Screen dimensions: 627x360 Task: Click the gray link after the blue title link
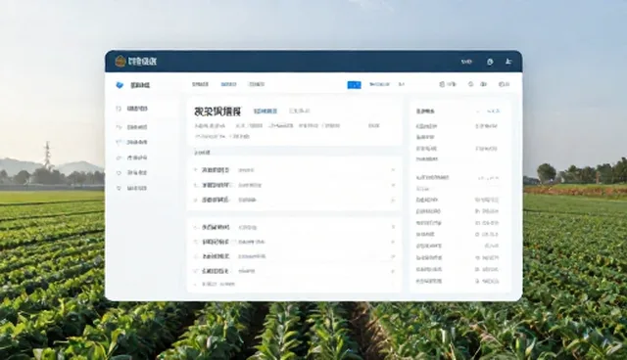(300, 111)
